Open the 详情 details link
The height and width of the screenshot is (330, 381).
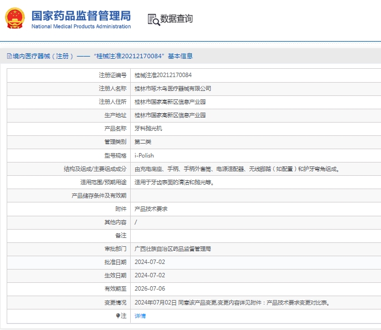tap(140, 316)
